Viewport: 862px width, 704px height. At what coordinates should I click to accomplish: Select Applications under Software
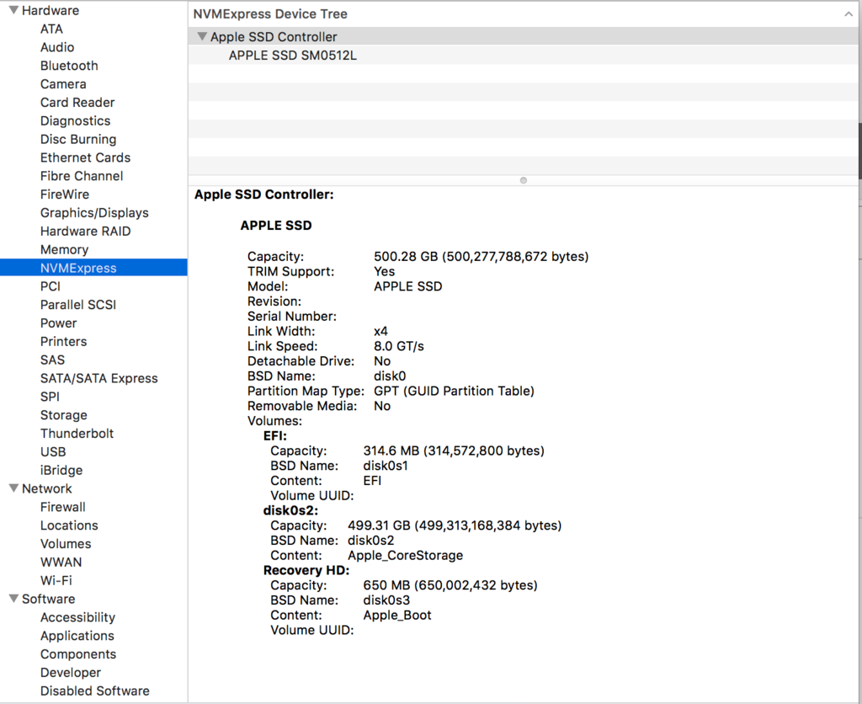[x=77, y=636]
